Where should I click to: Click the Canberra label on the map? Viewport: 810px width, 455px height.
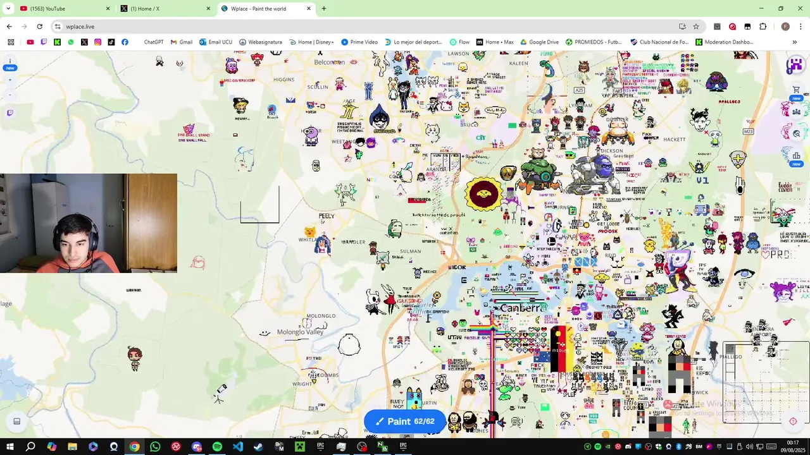pyautogui.click(x=523, y=308)
